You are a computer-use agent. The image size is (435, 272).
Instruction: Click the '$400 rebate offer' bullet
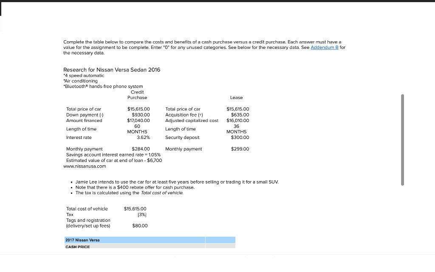coord(135,187)
